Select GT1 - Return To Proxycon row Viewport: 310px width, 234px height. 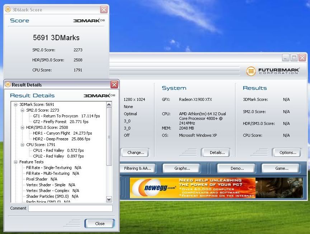coord(66,116)
